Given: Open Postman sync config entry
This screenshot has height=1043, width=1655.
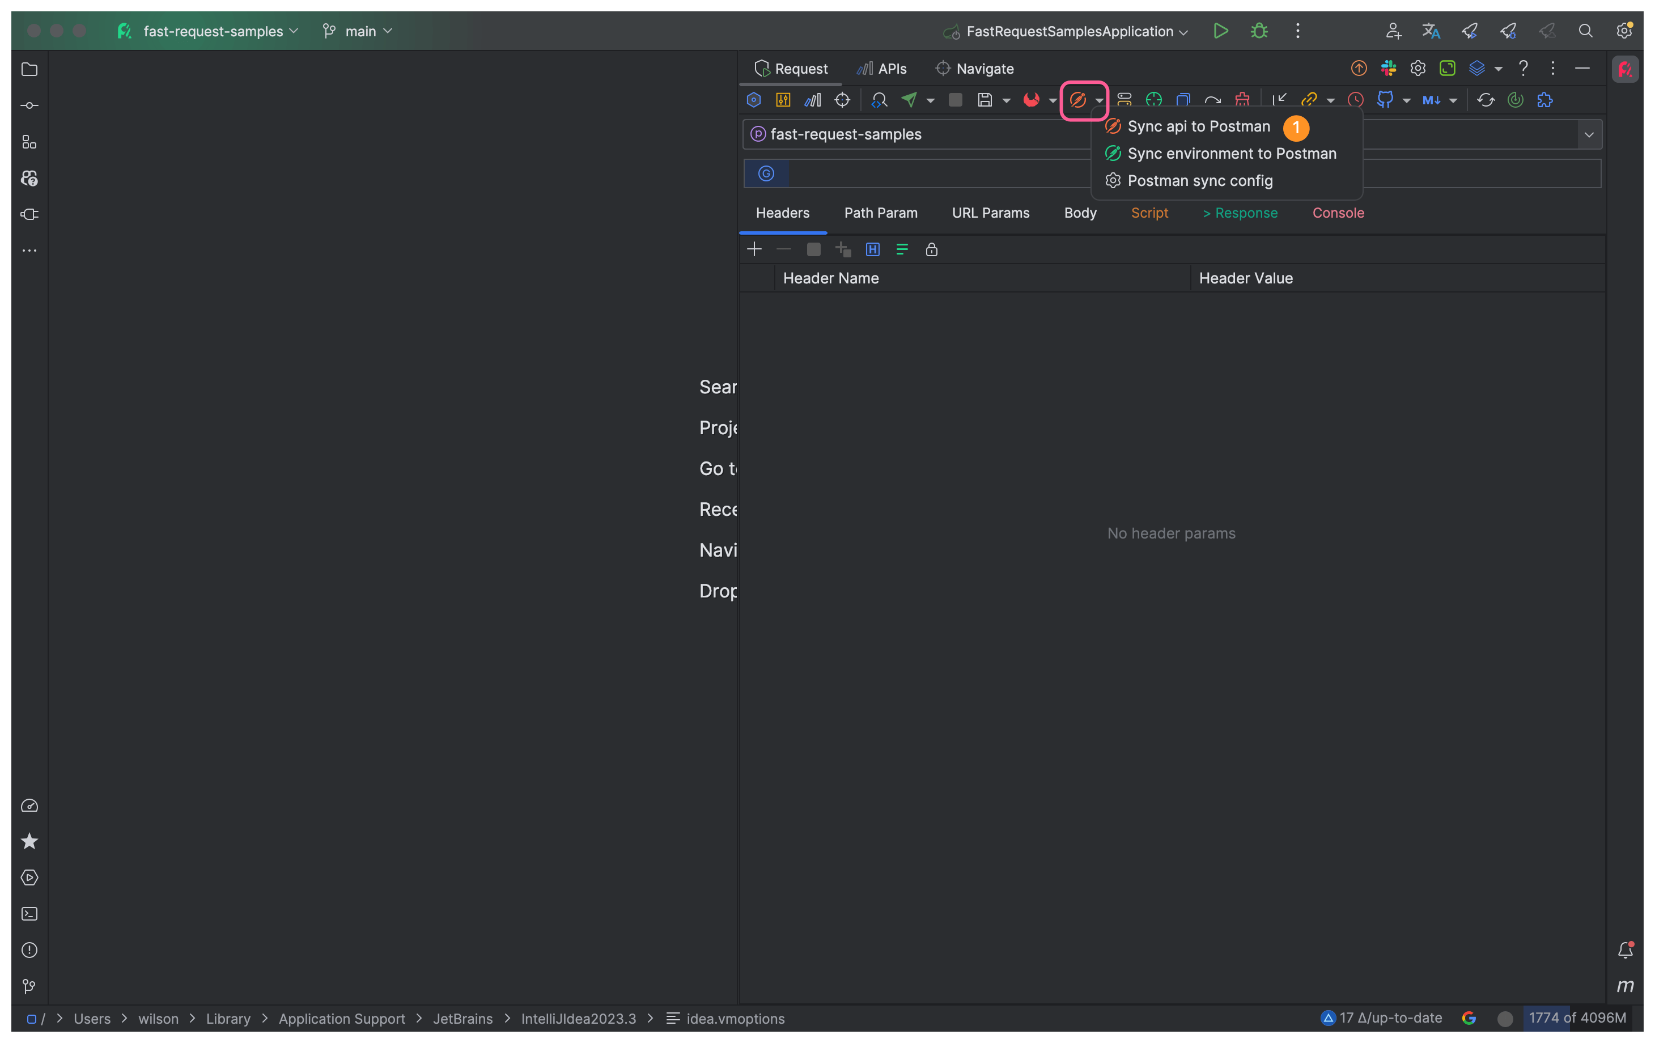Looking at the screenshot, I should click(x=1199, y=181).
